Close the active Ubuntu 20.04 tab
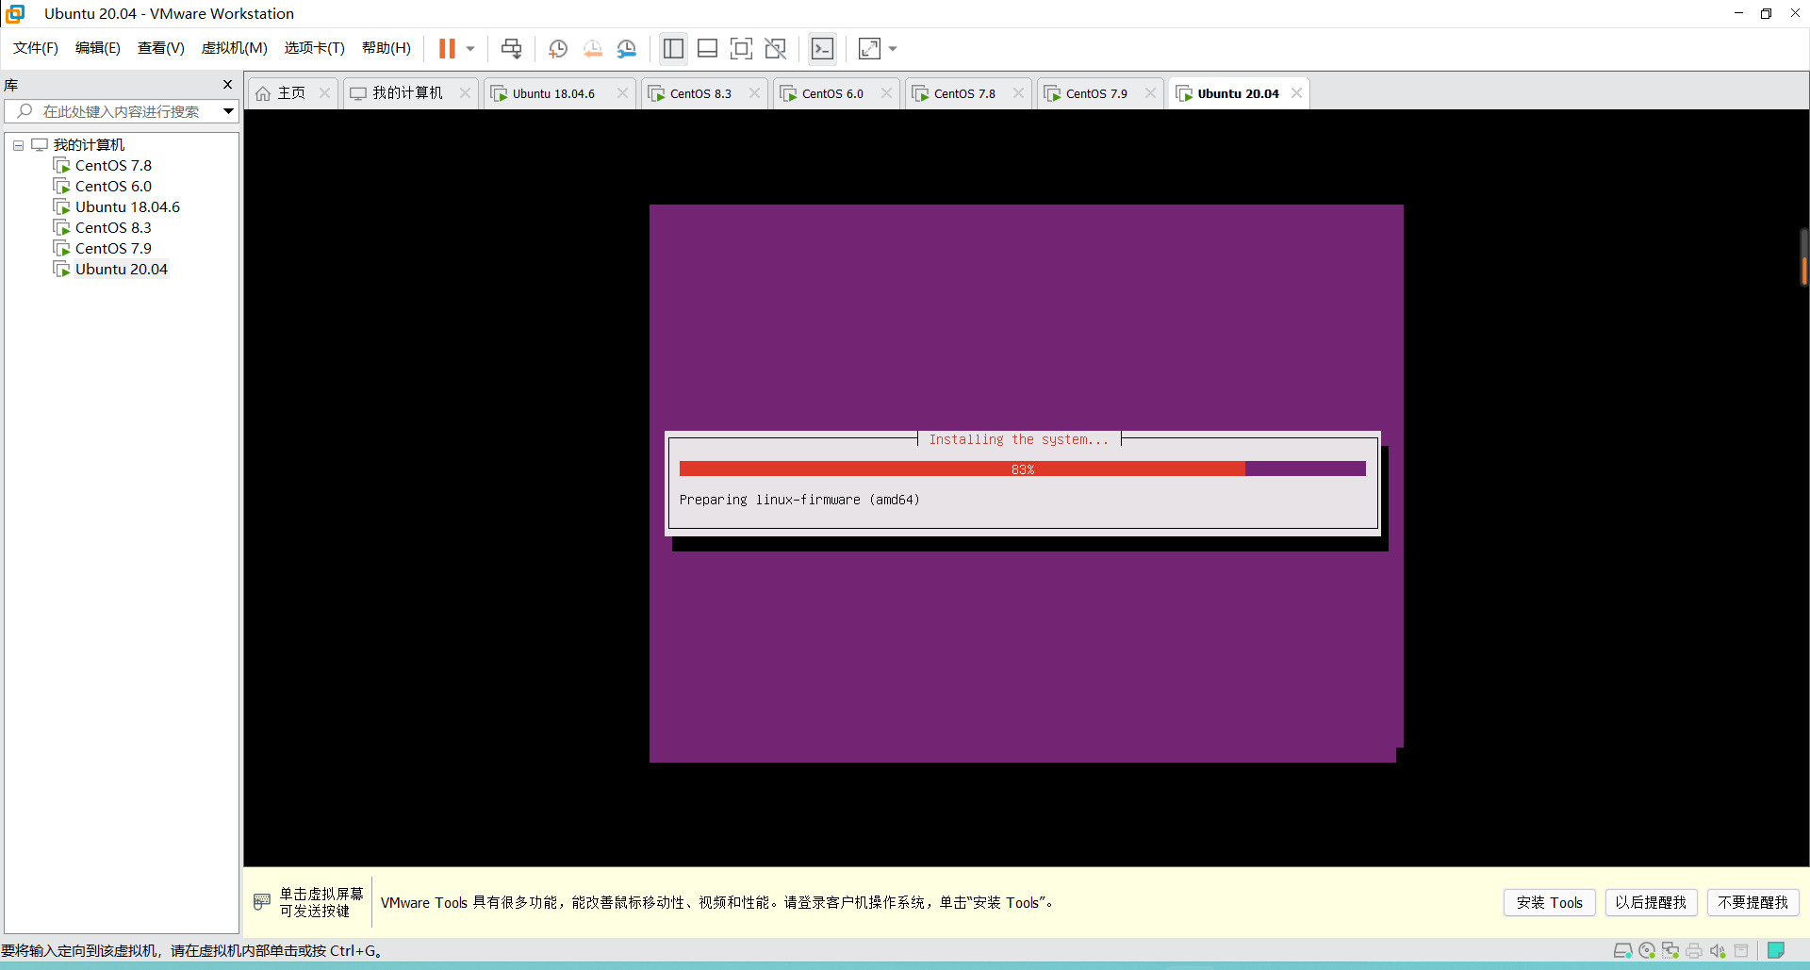Image resolution: width=1810 pixels, height=970 pixels. point(1296,92)
